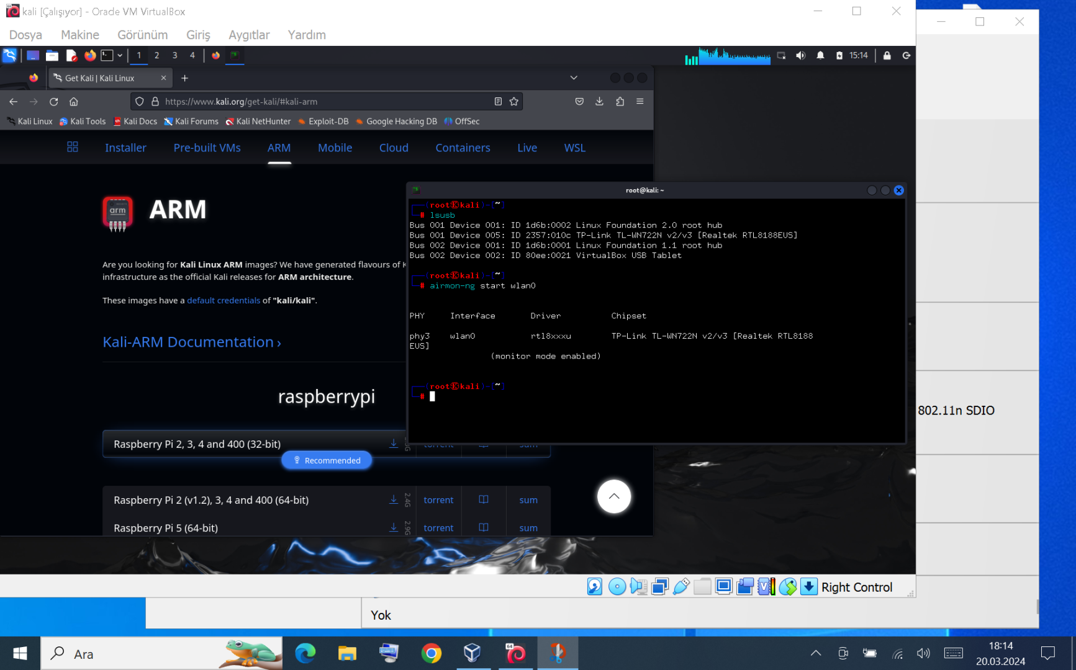Open Kali Docs bookmark
This screenshot has width=1076, height=670.
click(135, 122)
